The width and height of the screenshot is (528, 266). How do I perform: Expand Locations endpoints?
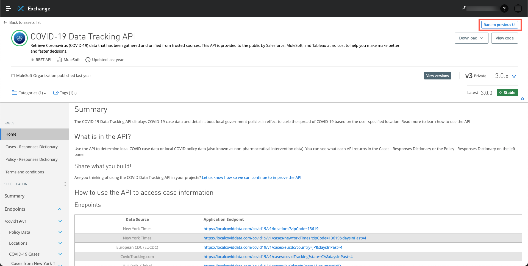point(60,243)
